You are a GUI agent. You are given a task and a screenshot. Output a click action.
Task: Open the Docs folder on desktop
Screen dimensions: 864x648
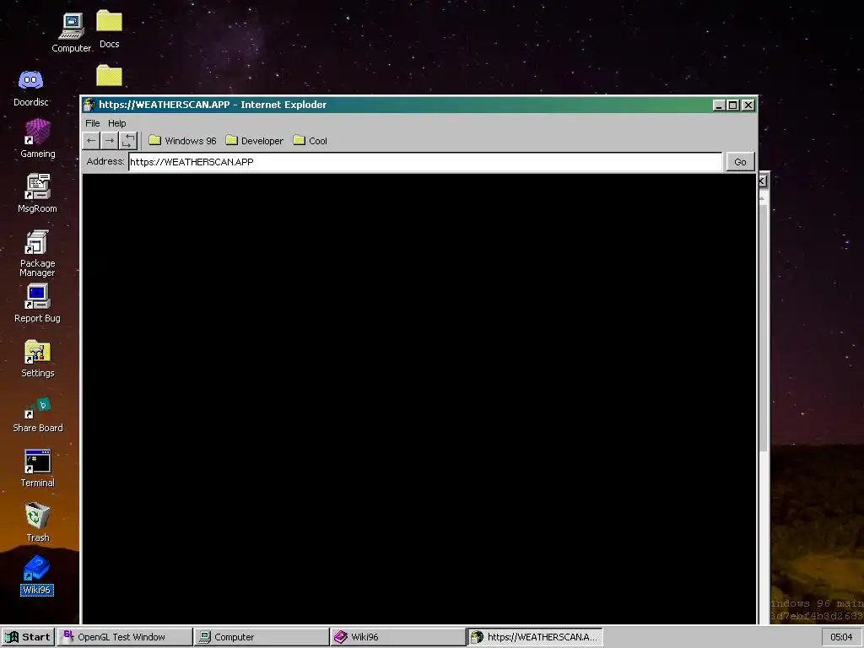pos(109,30)
